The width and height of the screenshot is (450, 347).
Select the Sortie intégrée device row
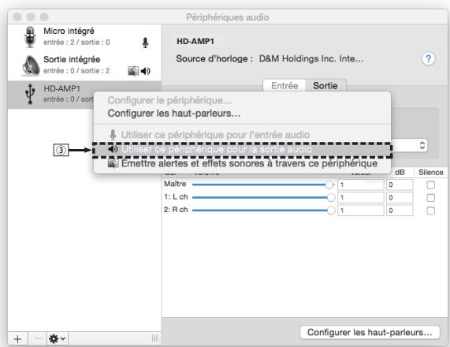point(84,65)
